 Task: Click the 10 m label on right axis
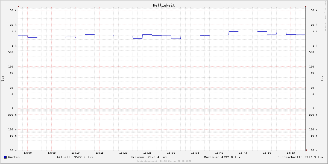coord(314,150)
